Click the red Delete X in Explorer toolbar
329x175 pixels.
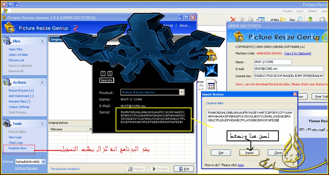[233, 19]
